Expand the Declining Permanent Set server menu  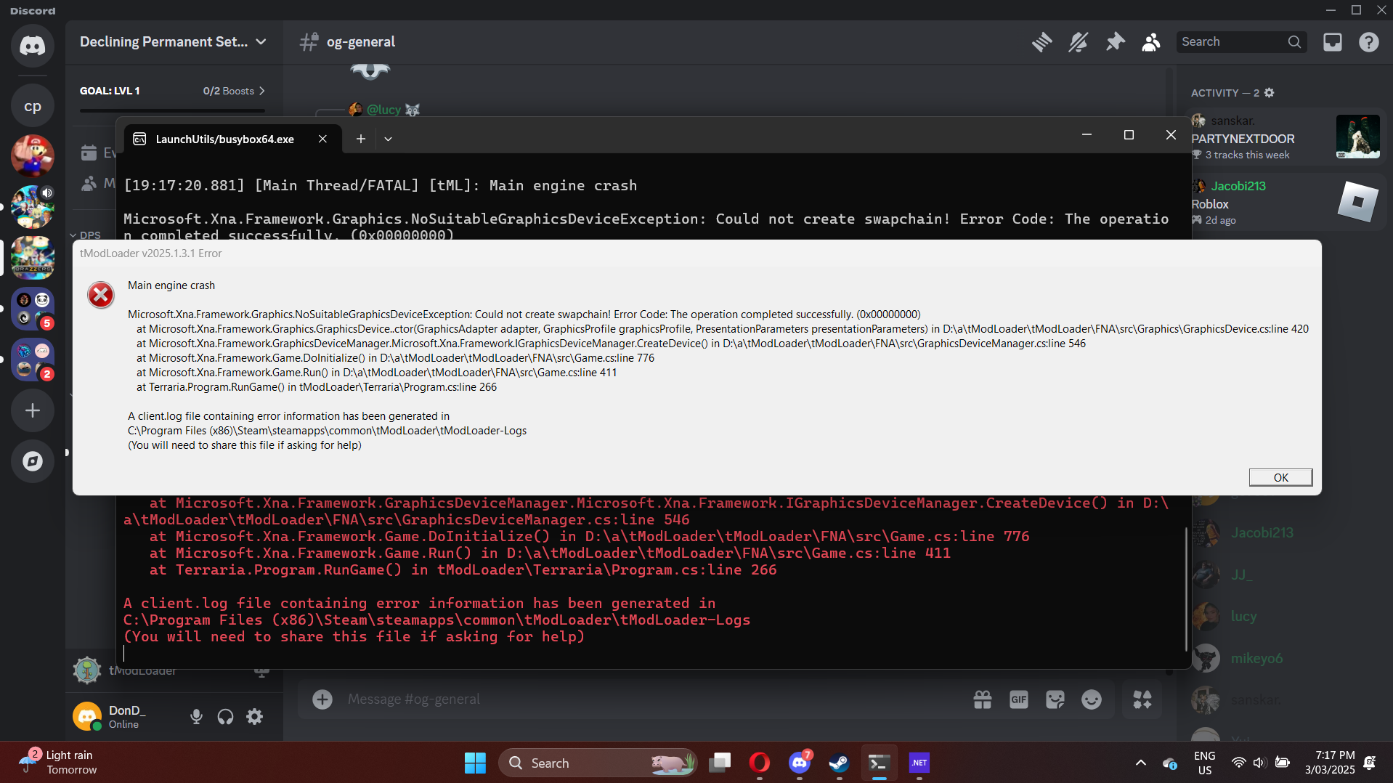point(174,42)
